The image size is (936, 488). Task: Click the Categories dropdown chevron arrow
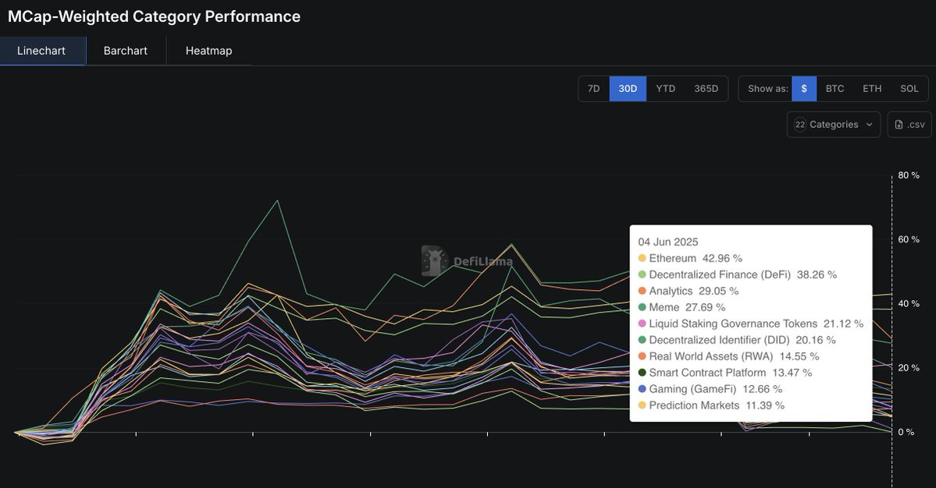click(x=869, y=125)
